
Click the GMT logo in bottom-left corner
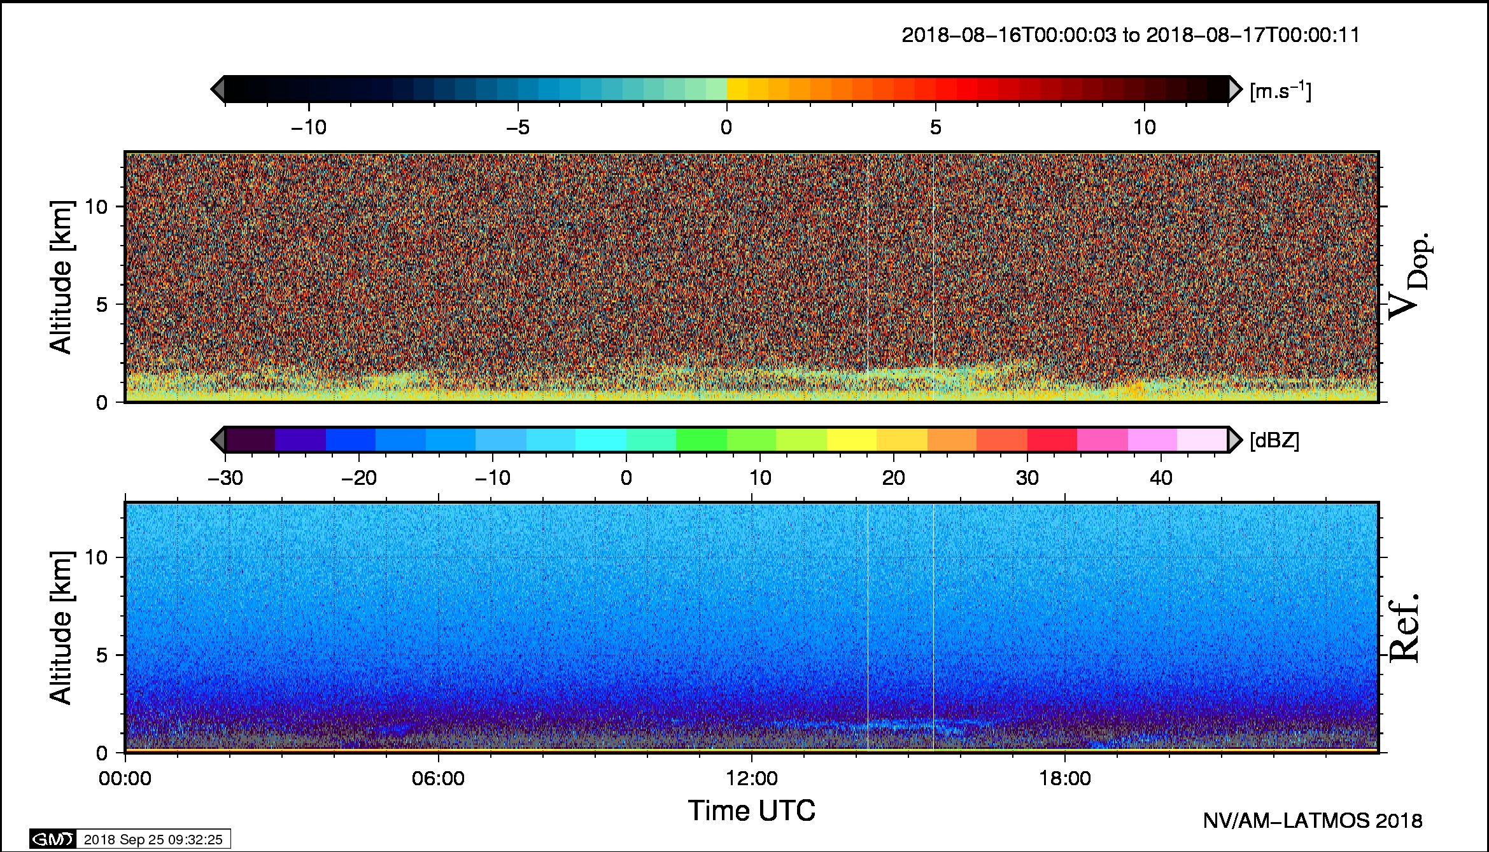[x=53, y=839]
